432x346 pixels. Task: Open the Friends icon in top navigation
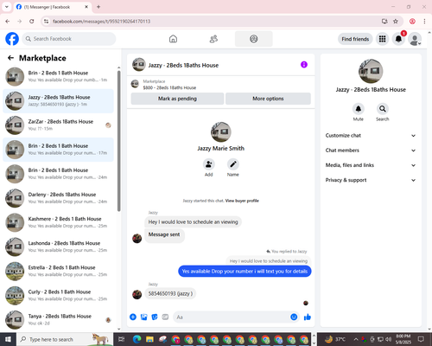click(213, 39)
